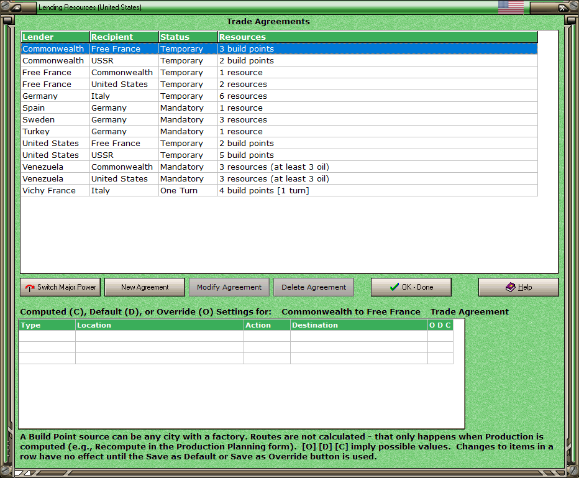Viewport: 579px width, 478px height.
Task: Click the '6 resources' cell
Action: click(378, 96)
